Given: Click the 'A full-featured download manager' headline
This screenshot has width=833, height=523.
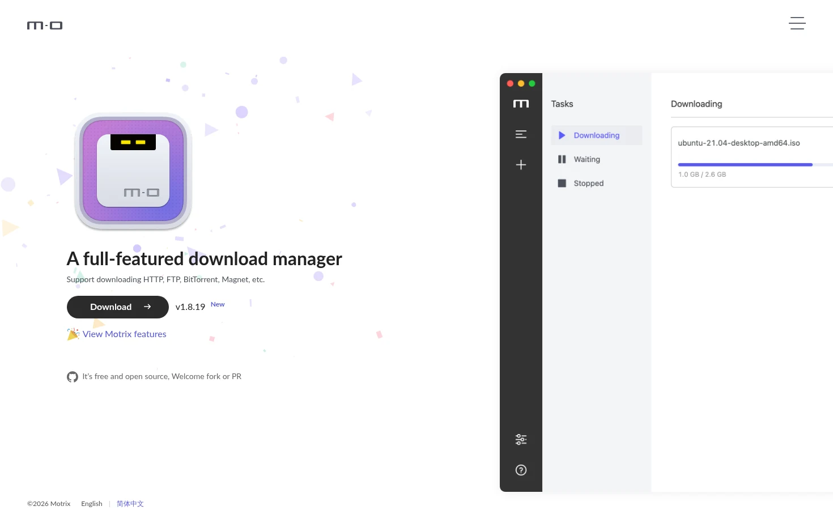Looking at the screenshot, I should tap(204, 259).
